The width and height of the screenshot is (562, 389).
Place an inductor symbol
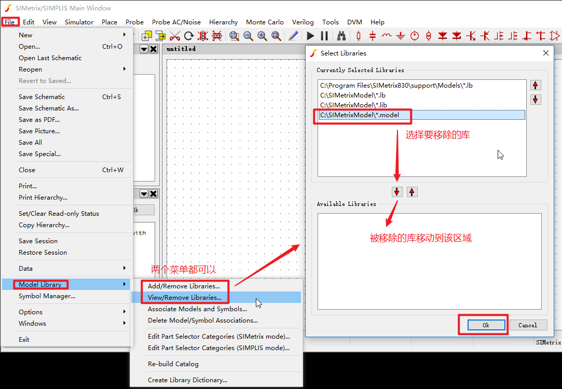387,36
